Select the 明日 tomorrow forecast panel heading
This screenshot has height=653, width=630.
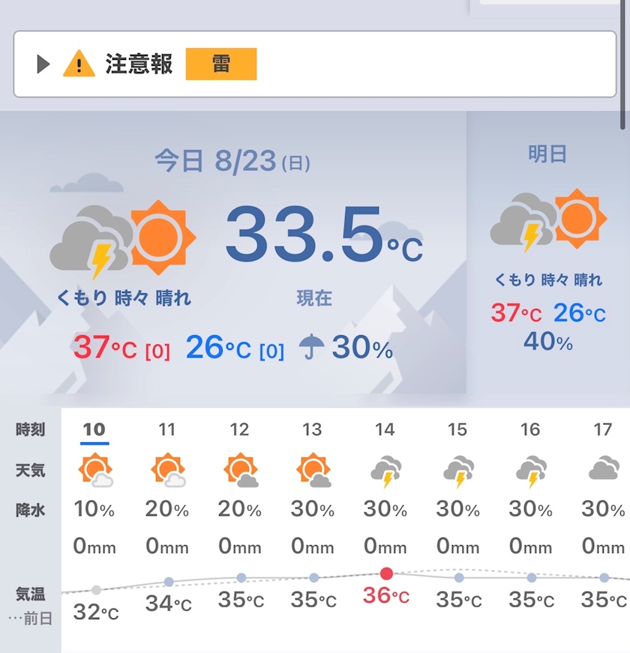click(x=547, y=154)
